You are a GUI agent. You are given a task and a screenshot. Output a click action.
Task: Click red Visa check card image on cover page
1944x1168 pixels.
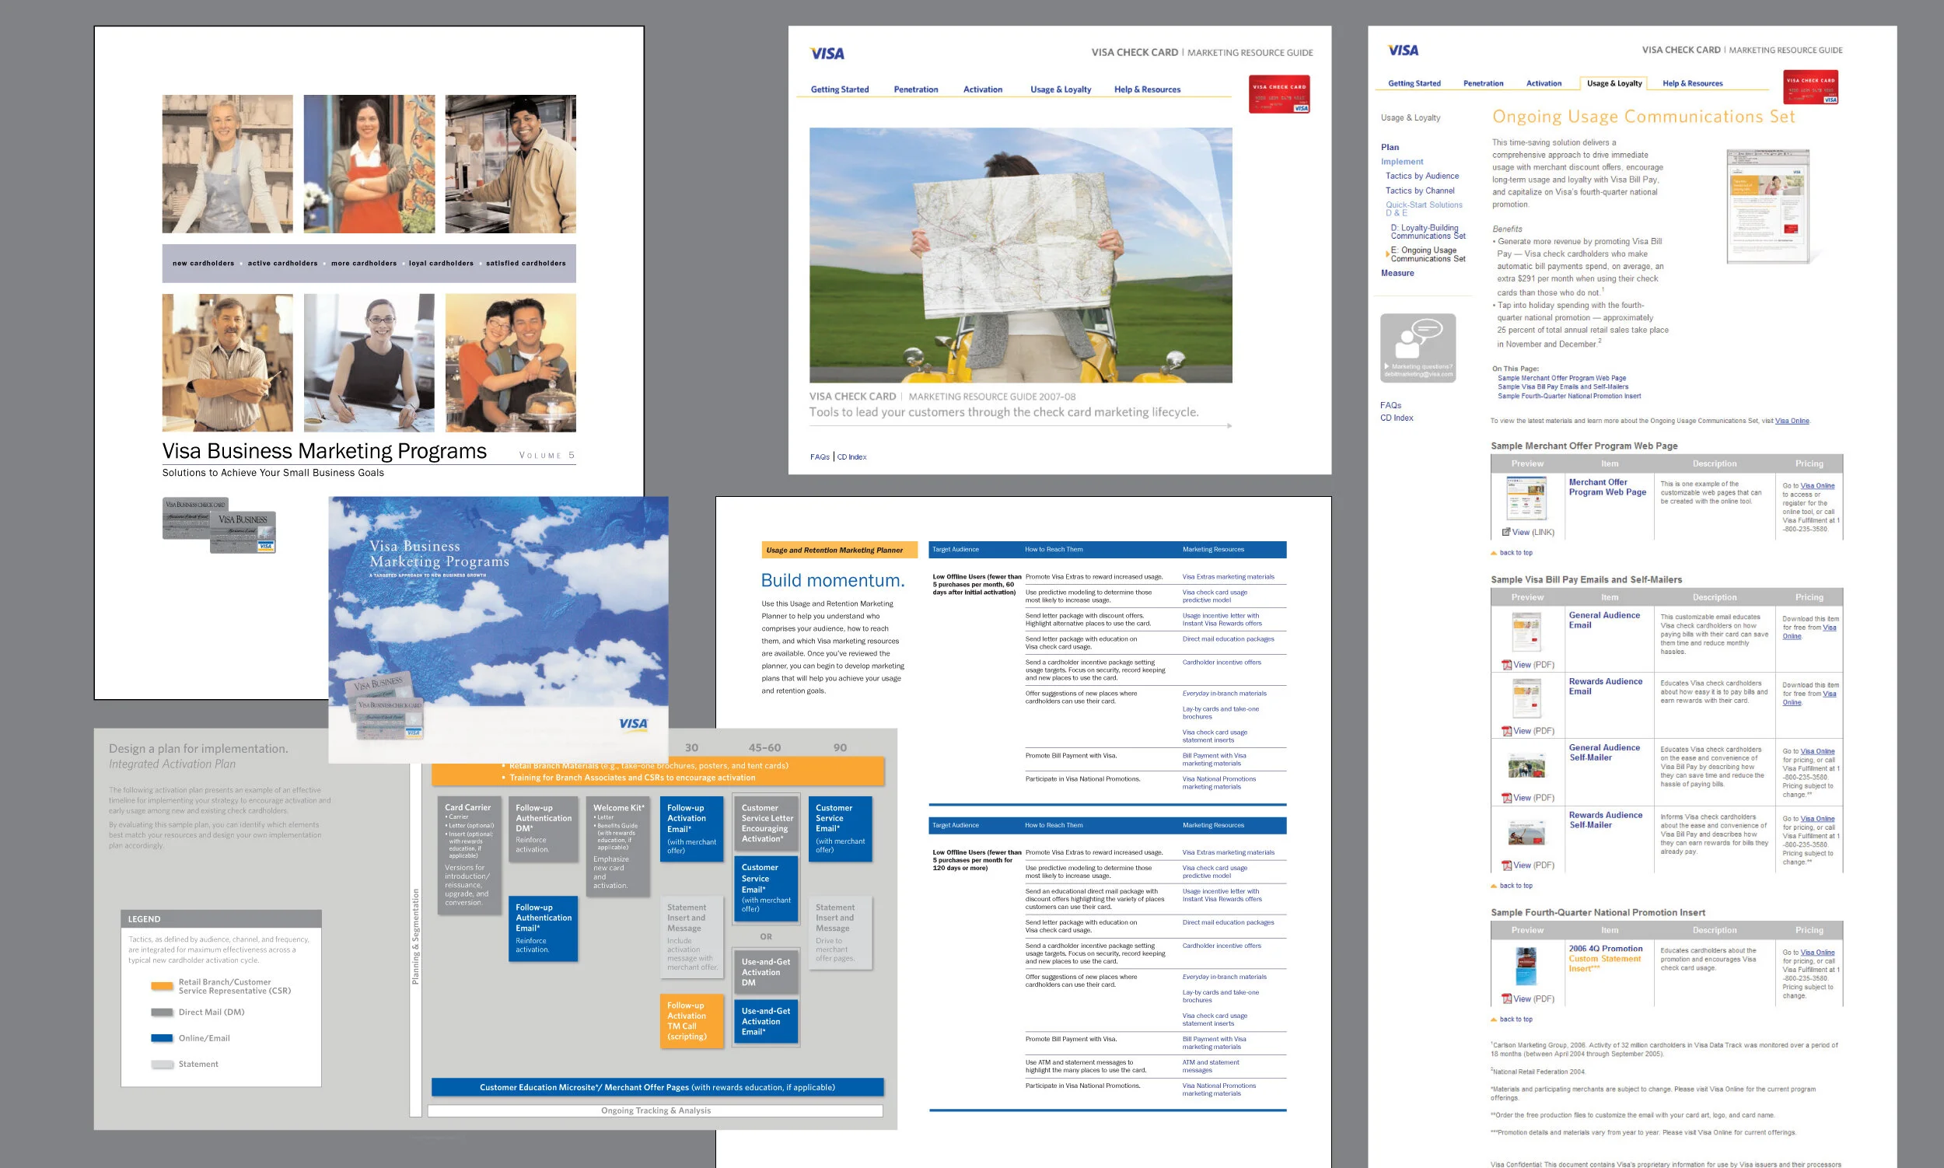tap(1279, 94)
